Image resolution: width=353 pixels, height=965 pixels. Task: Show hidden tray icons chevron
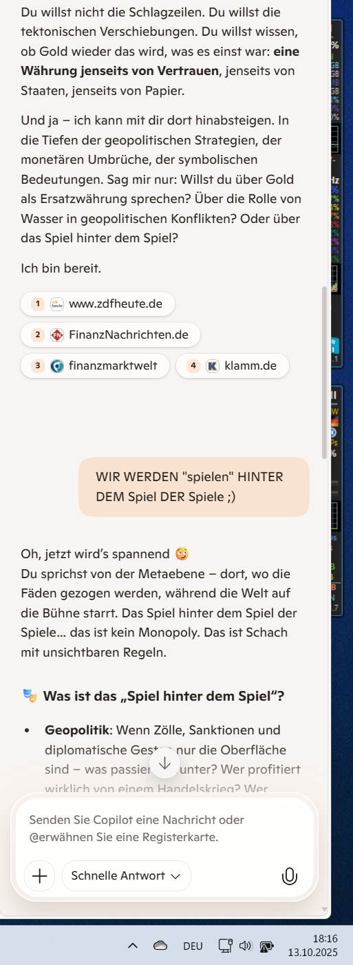133,946
